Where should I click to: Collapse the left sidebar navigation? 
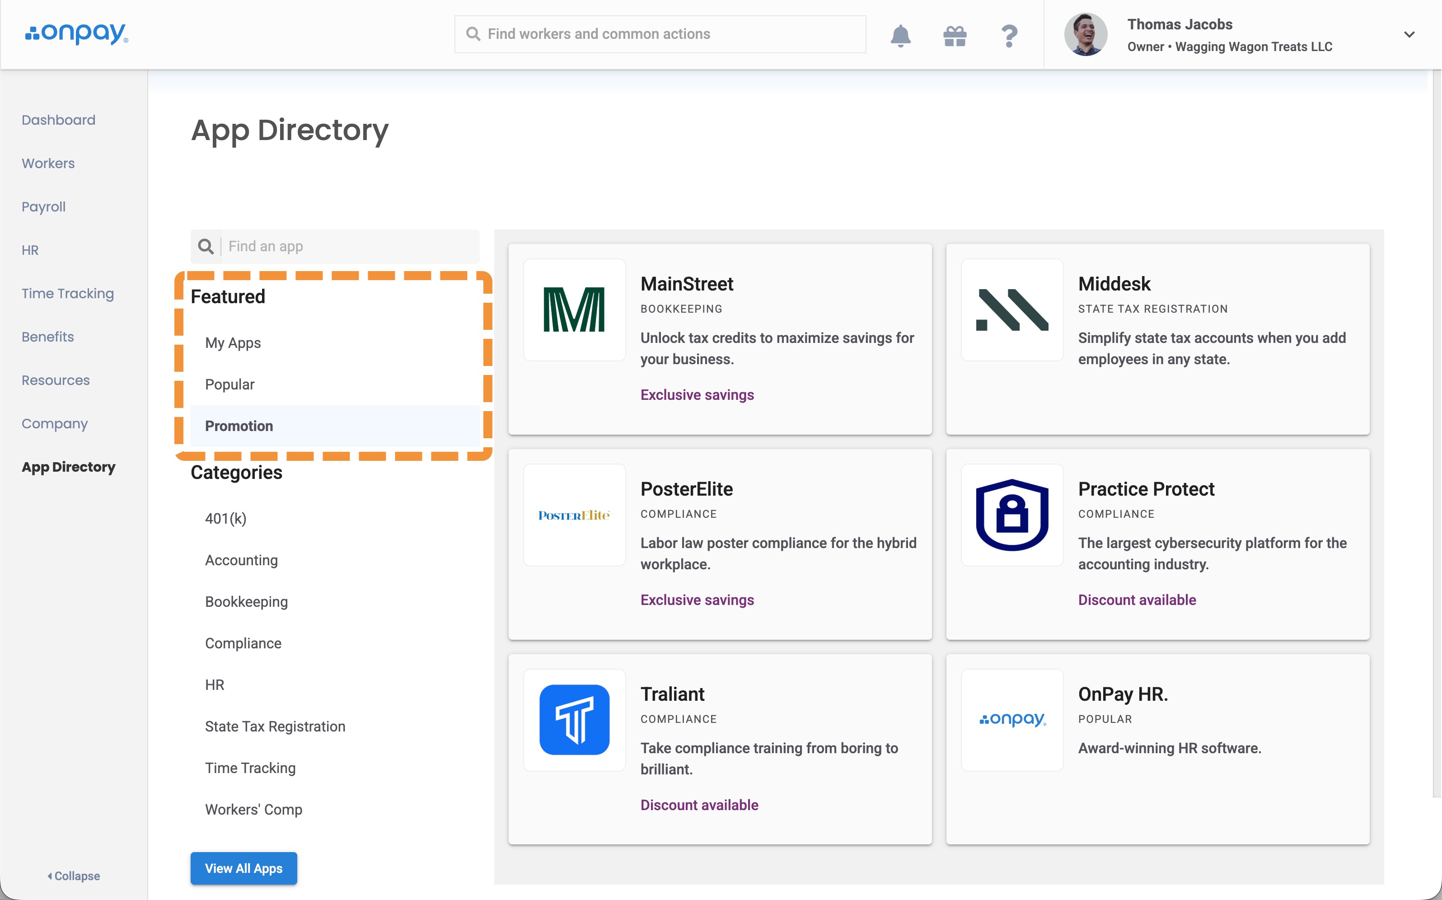(x=74, y=876)
